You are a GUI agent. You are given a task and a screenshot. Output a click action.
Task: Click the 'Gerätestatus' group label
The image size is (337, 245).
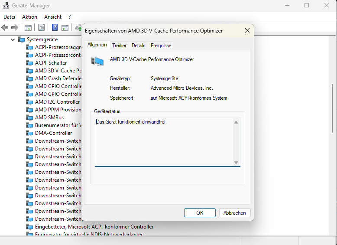[x=107, y=111]
